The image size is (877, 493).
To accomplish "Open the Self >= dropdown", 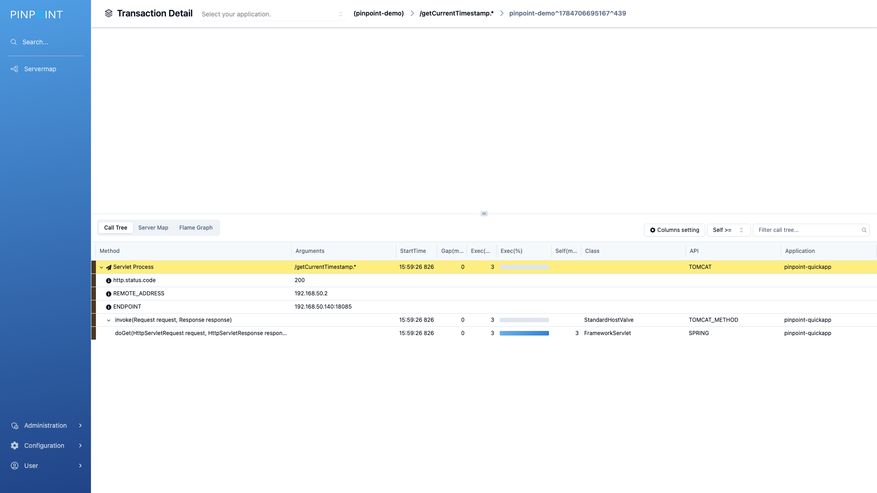I will point(729,230).
